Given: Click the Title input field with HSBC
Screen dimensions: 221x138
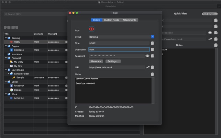Looking at the screenshot, I should tap(119, 43).
